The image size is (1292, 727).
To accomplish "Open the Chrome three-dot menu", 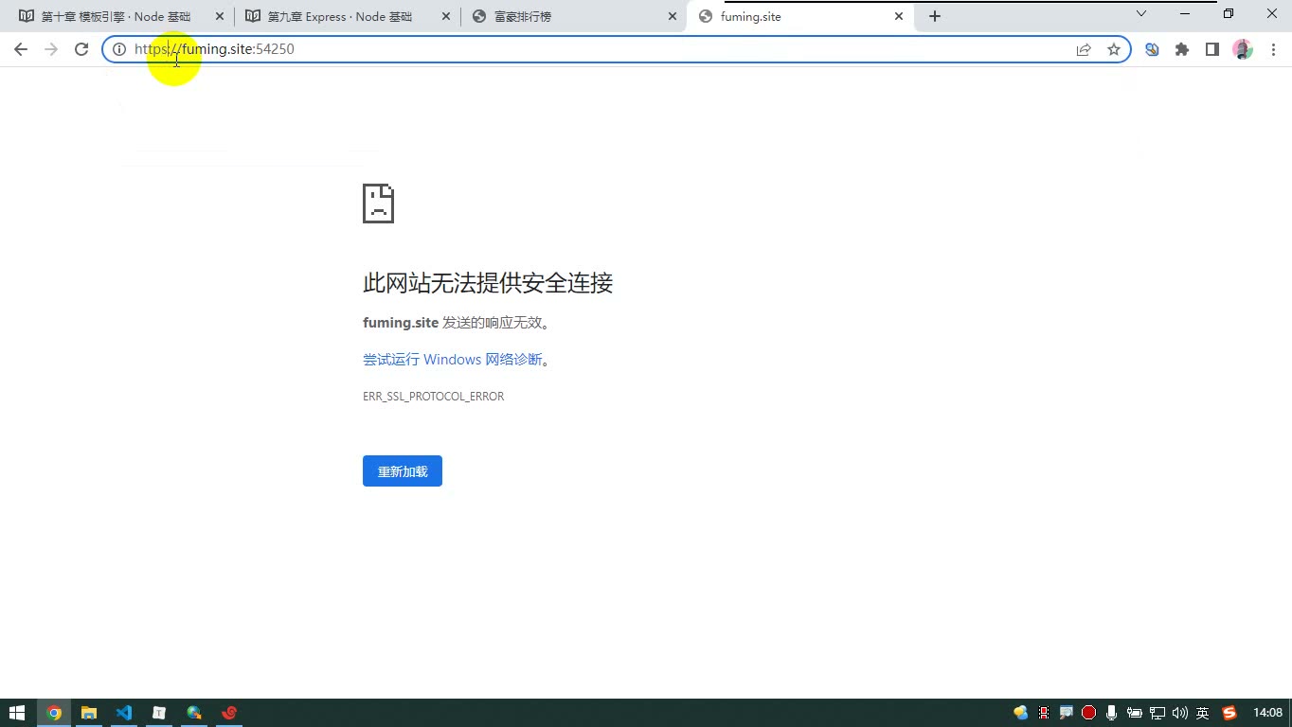I will click(1273, 49).
